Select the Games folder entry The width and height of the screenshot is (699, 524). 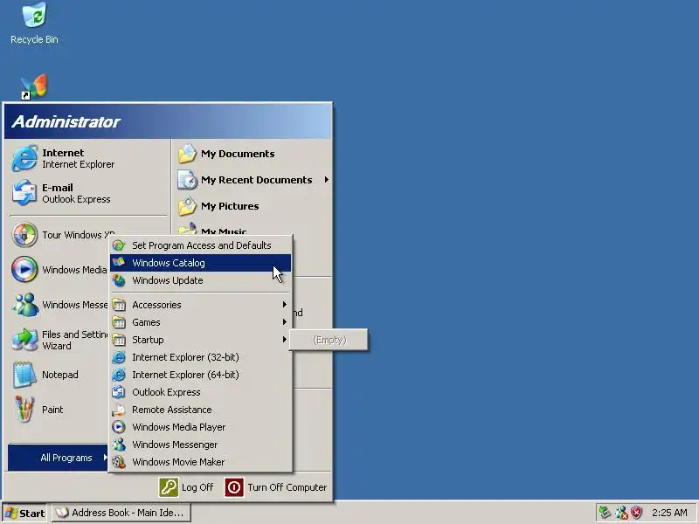tap(201, 322)
